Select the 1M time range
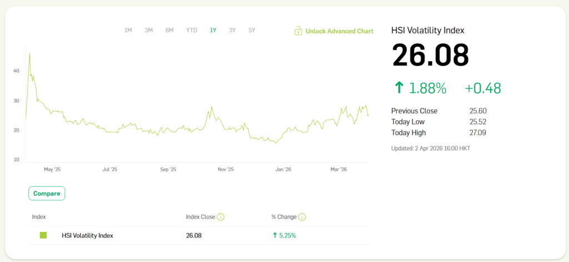This screenshot has height=262, width=569. pos(128,31)
